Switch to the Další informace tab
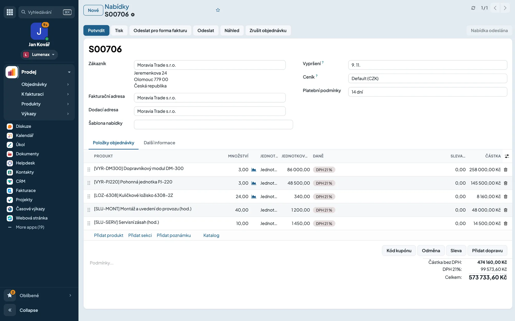 point(159,143)
